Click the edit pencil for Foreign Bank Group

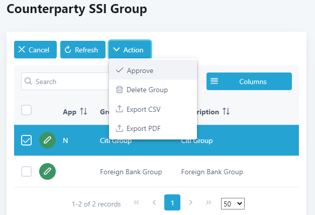tap(47, 172)
